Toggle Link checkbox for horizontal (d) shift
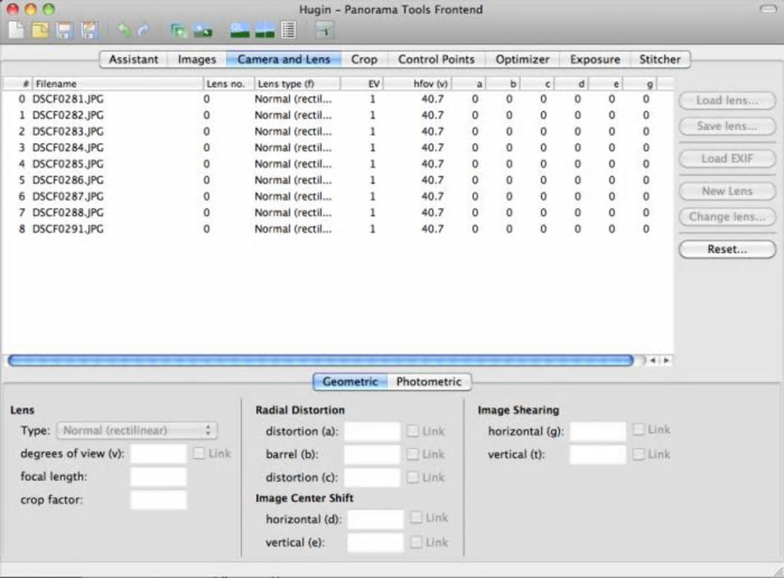Screen dimensions: 784x578 coord(416,517)
